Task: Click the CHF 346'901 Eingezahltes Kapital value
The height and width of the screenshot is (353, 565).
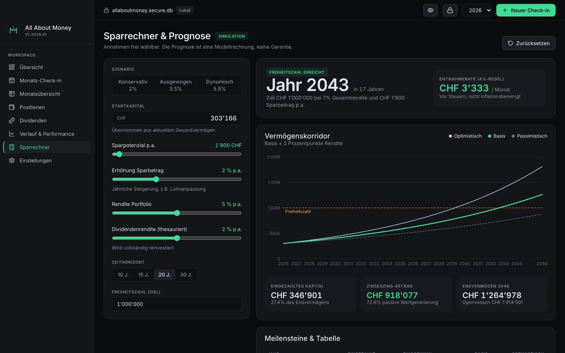Action: 296,295
